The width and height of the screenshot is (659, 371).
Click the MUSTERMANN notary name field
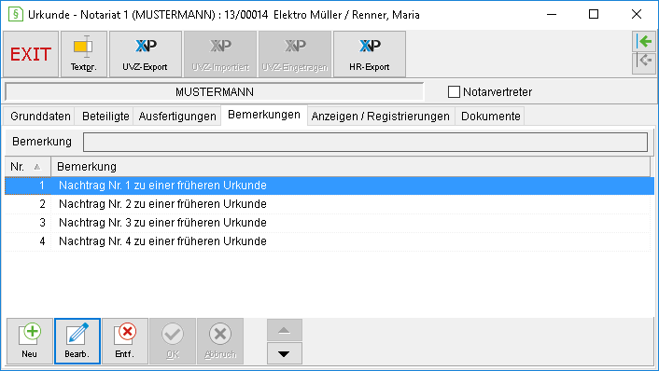tap(215, 92)
